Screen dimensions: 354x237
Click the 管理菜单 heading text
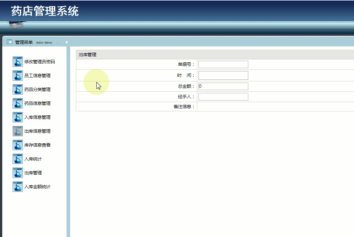click(x=24, y=42)
